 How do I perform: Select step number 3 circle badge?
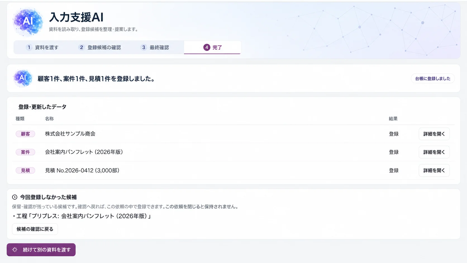(x=144, y=47)
